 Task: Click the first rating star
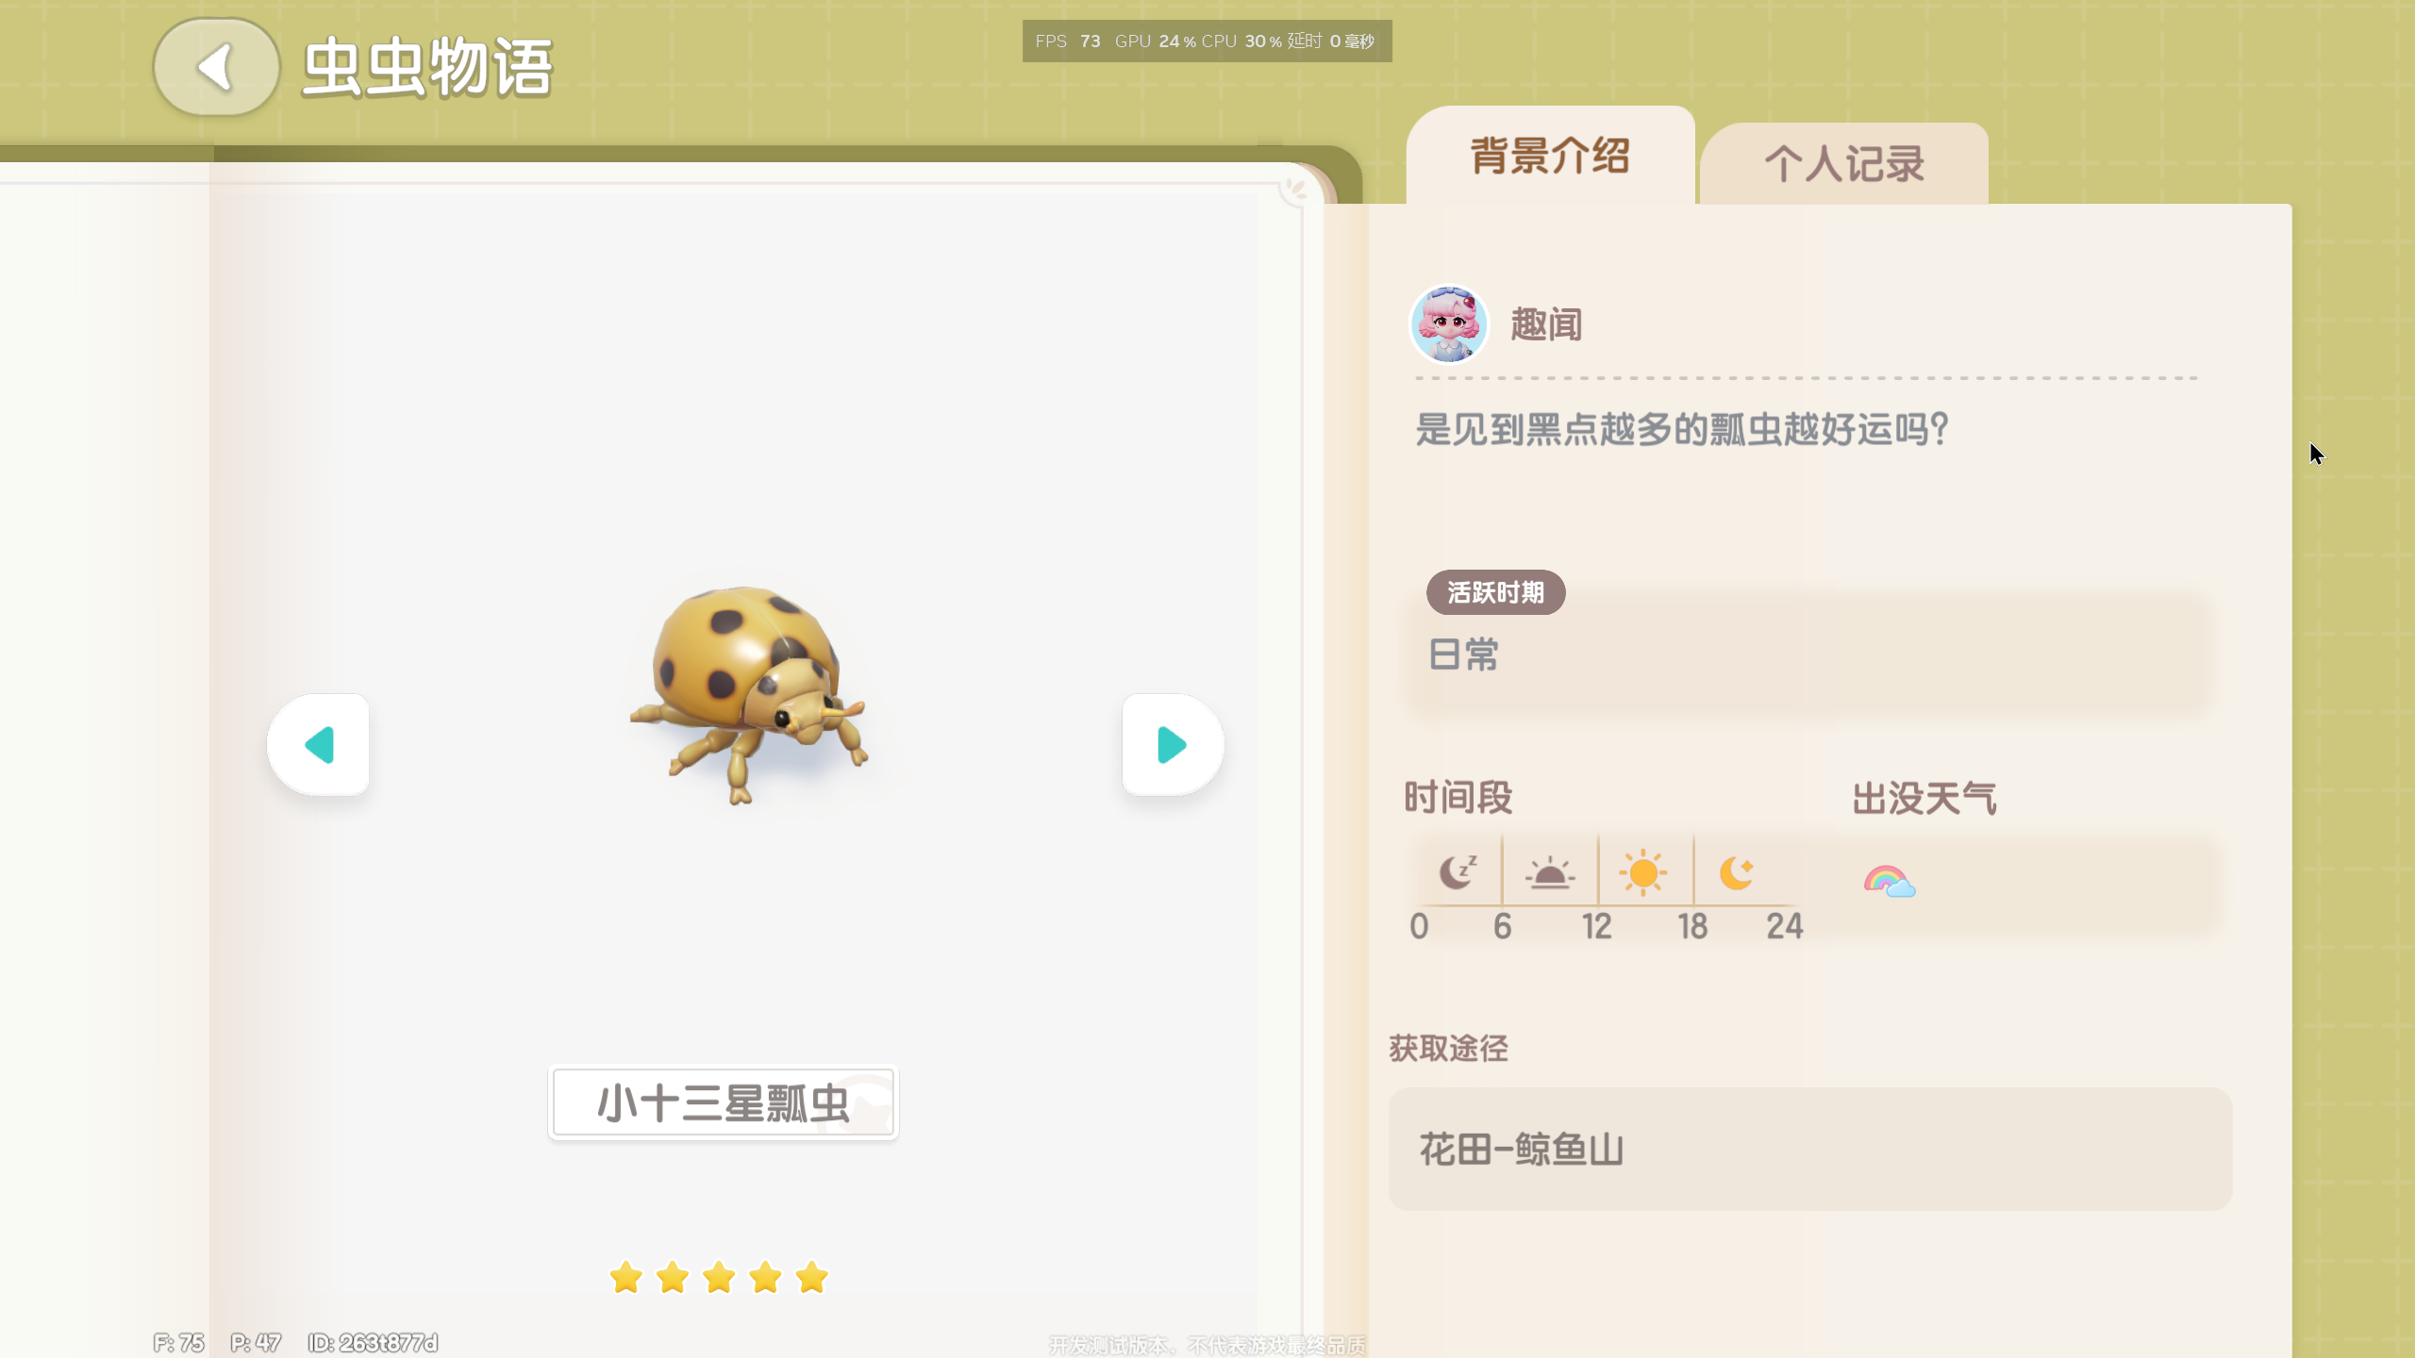[626, 1278]
